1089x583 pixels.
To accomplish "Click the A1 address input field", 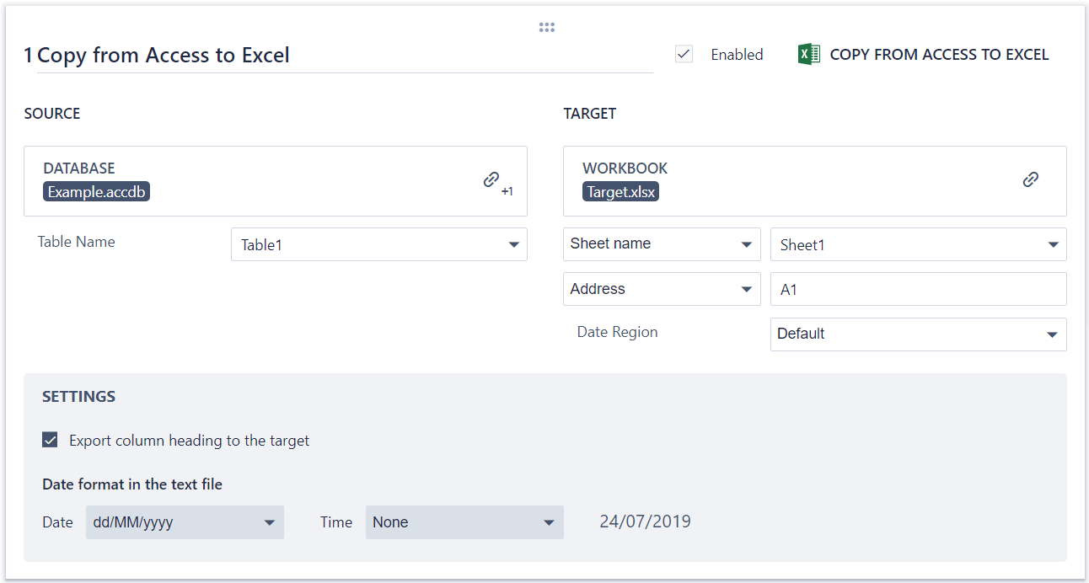I will coord(918,290).
